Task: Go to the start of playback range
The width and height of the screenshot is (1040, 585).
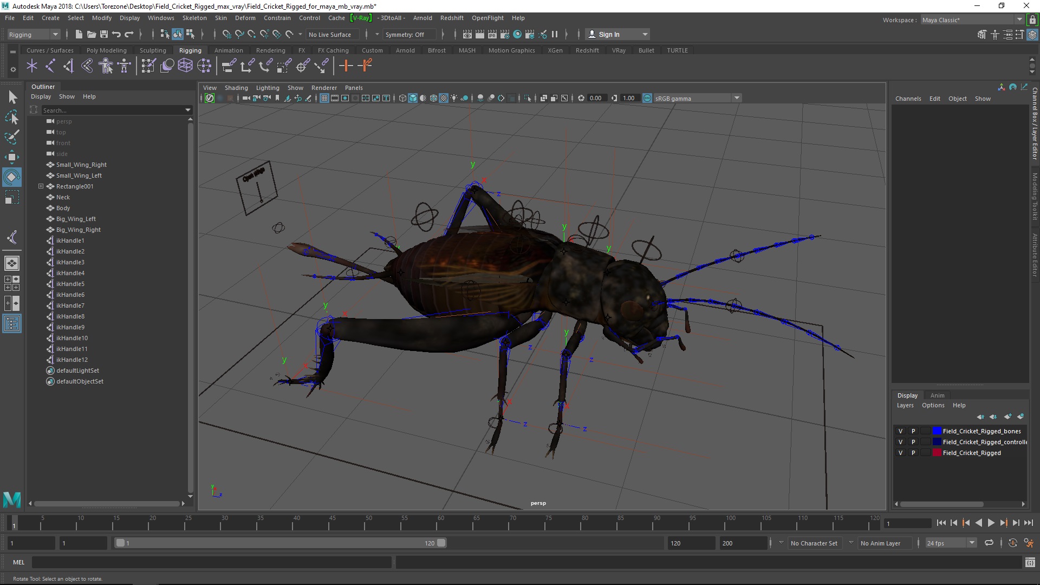Action: 941,523
